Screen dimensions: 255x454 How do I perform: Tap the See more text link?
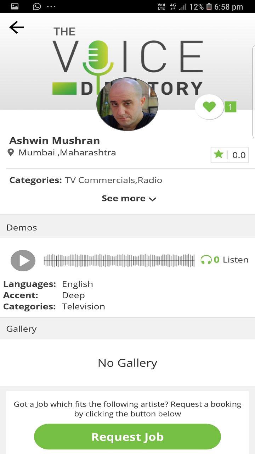click(124, 198)
